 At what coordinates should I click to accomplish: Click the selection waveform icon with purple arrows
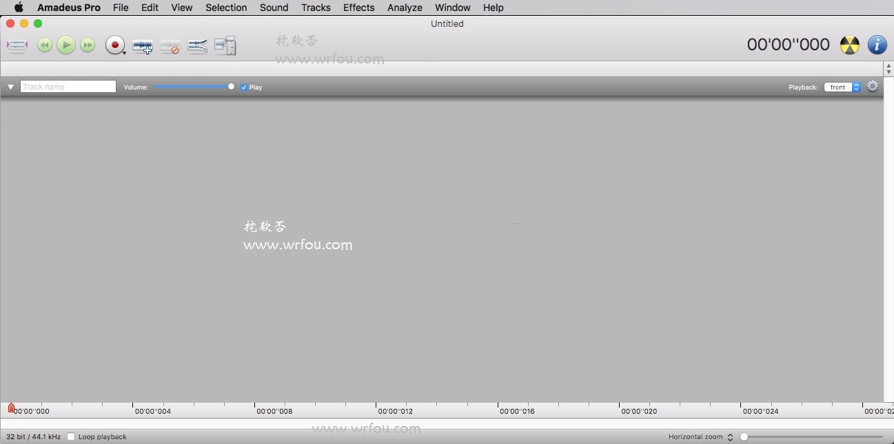(17, 45)
